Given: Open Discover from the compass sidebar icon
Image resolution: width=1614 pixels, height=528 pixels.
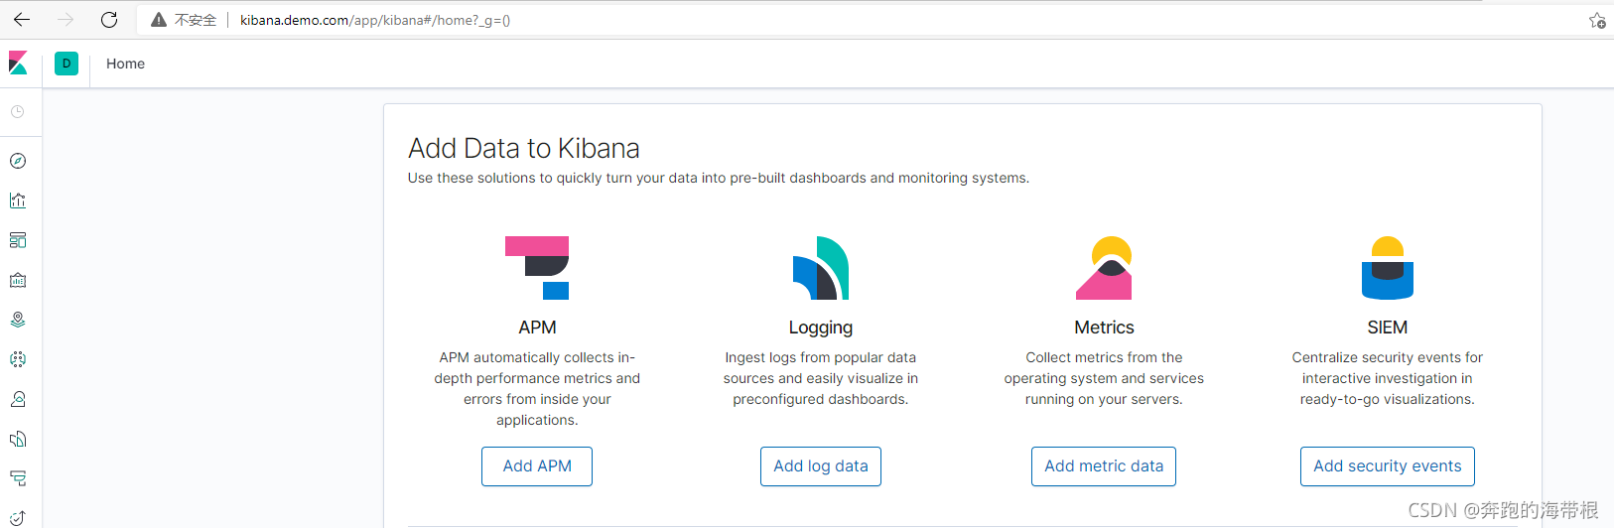Looking at the screenshot, I should (x=18, y=161).
